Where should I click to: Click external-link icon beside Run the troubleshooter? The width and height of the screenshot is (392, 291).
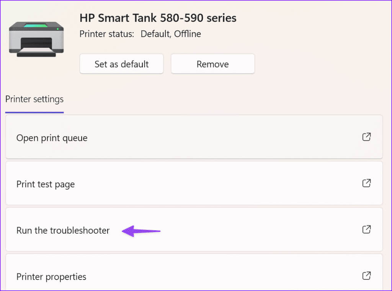[x=366, y=229]
